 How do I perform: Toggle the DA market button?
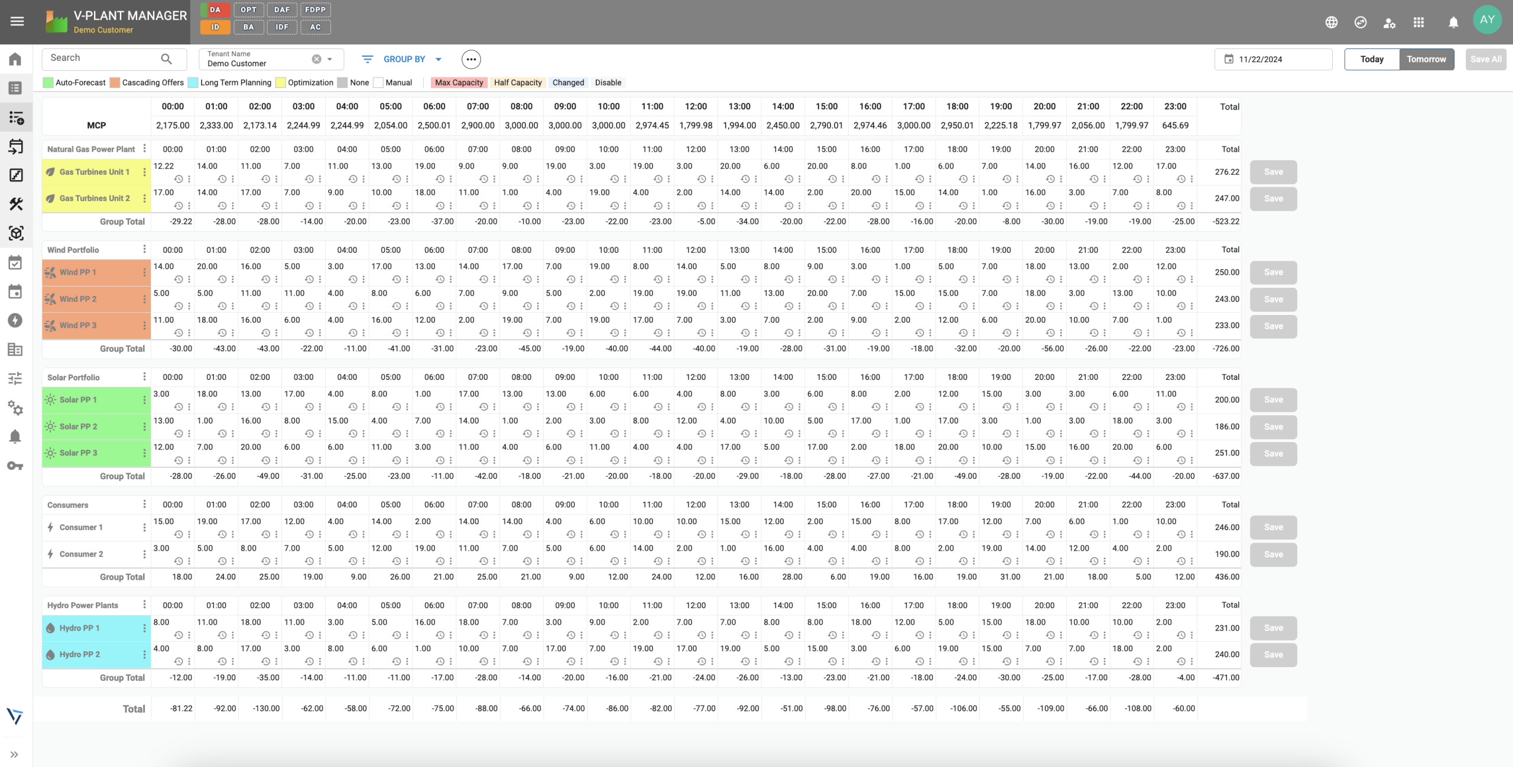215,10
